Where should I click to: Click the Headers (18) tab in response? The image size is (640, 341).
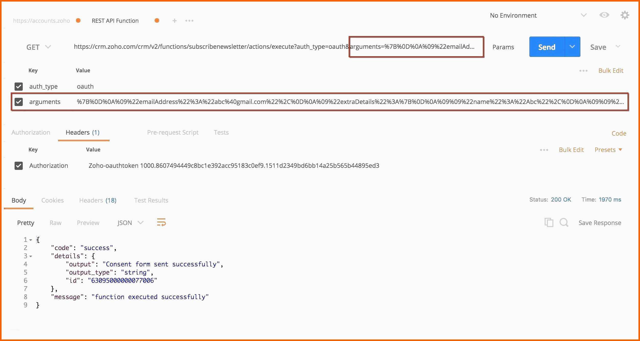click(x=98, y=200)
